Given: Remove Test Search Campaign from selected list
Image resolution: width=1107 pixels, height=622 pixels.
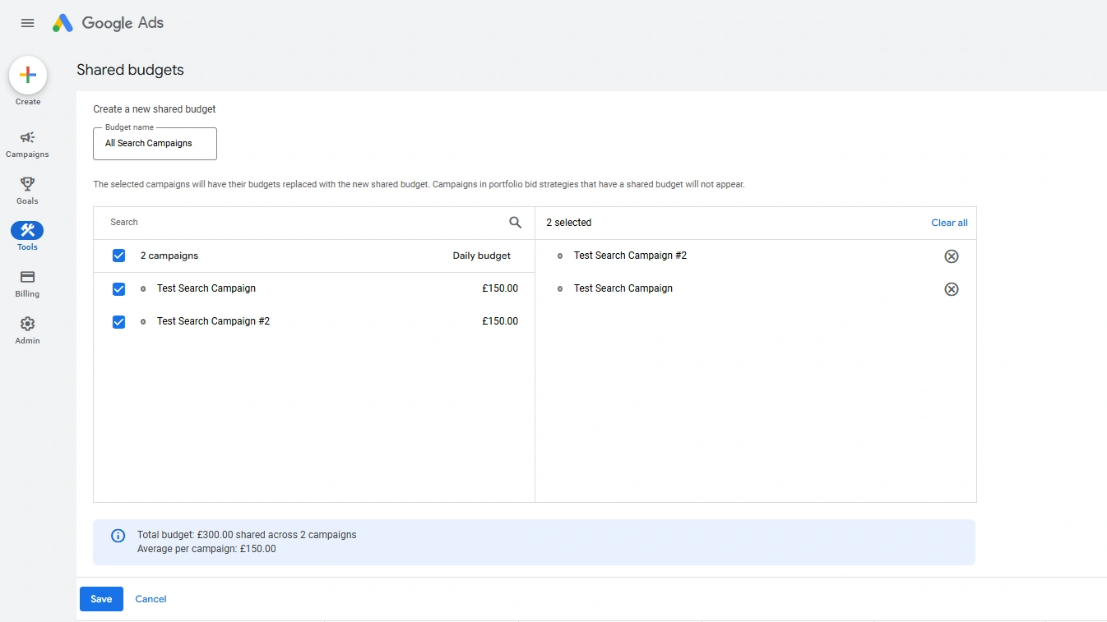Looking at the screenshot, I should tap(952, 289).
